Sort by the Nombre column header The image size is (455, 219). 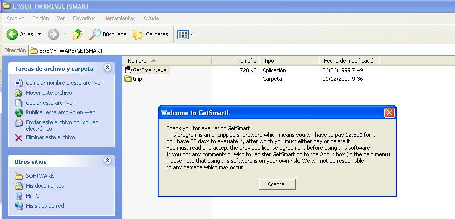[x=167, y=61]
